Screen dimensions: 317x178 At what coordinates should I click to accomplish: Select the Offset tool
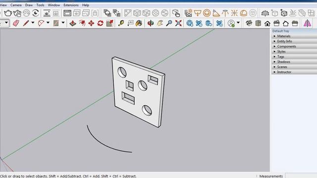pyautogui.click(x=82, y=23)
